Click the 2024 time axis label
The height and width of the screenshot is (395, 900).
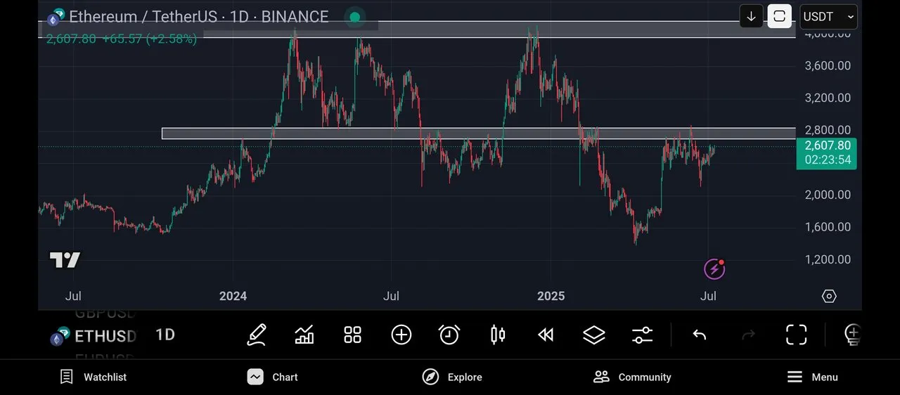233,296
